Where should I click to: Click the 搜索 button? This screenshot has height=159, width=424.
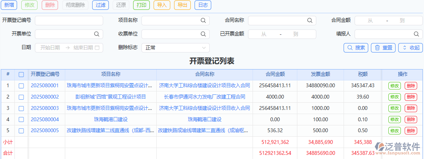point(356,48)
